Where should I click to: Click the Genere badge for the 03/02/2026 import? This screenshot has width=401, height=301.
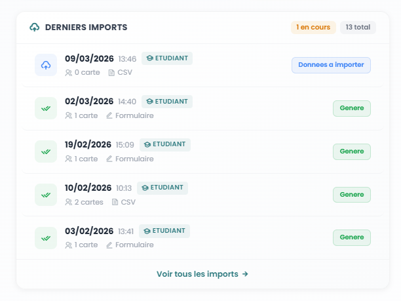(352, 237)
